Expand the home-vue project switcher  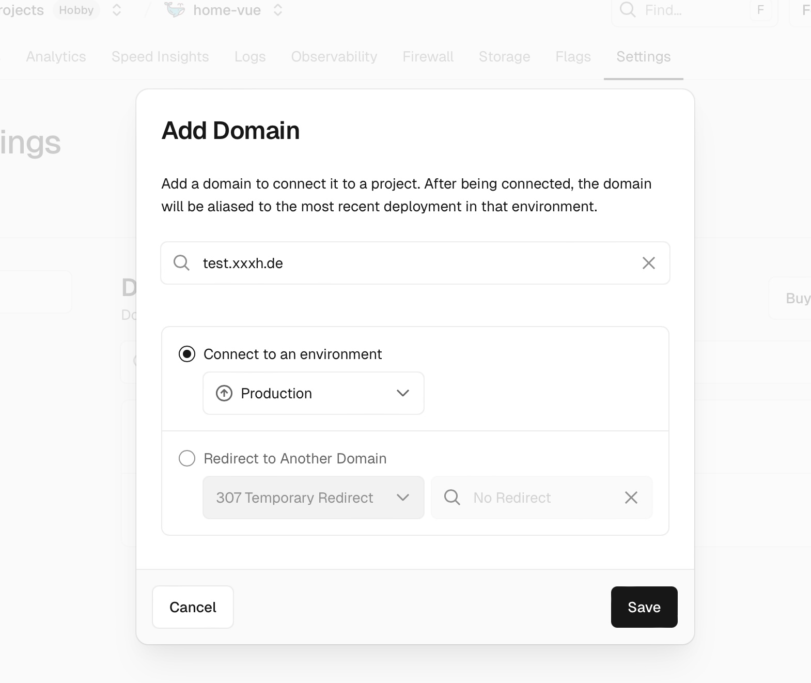[278, 10]
